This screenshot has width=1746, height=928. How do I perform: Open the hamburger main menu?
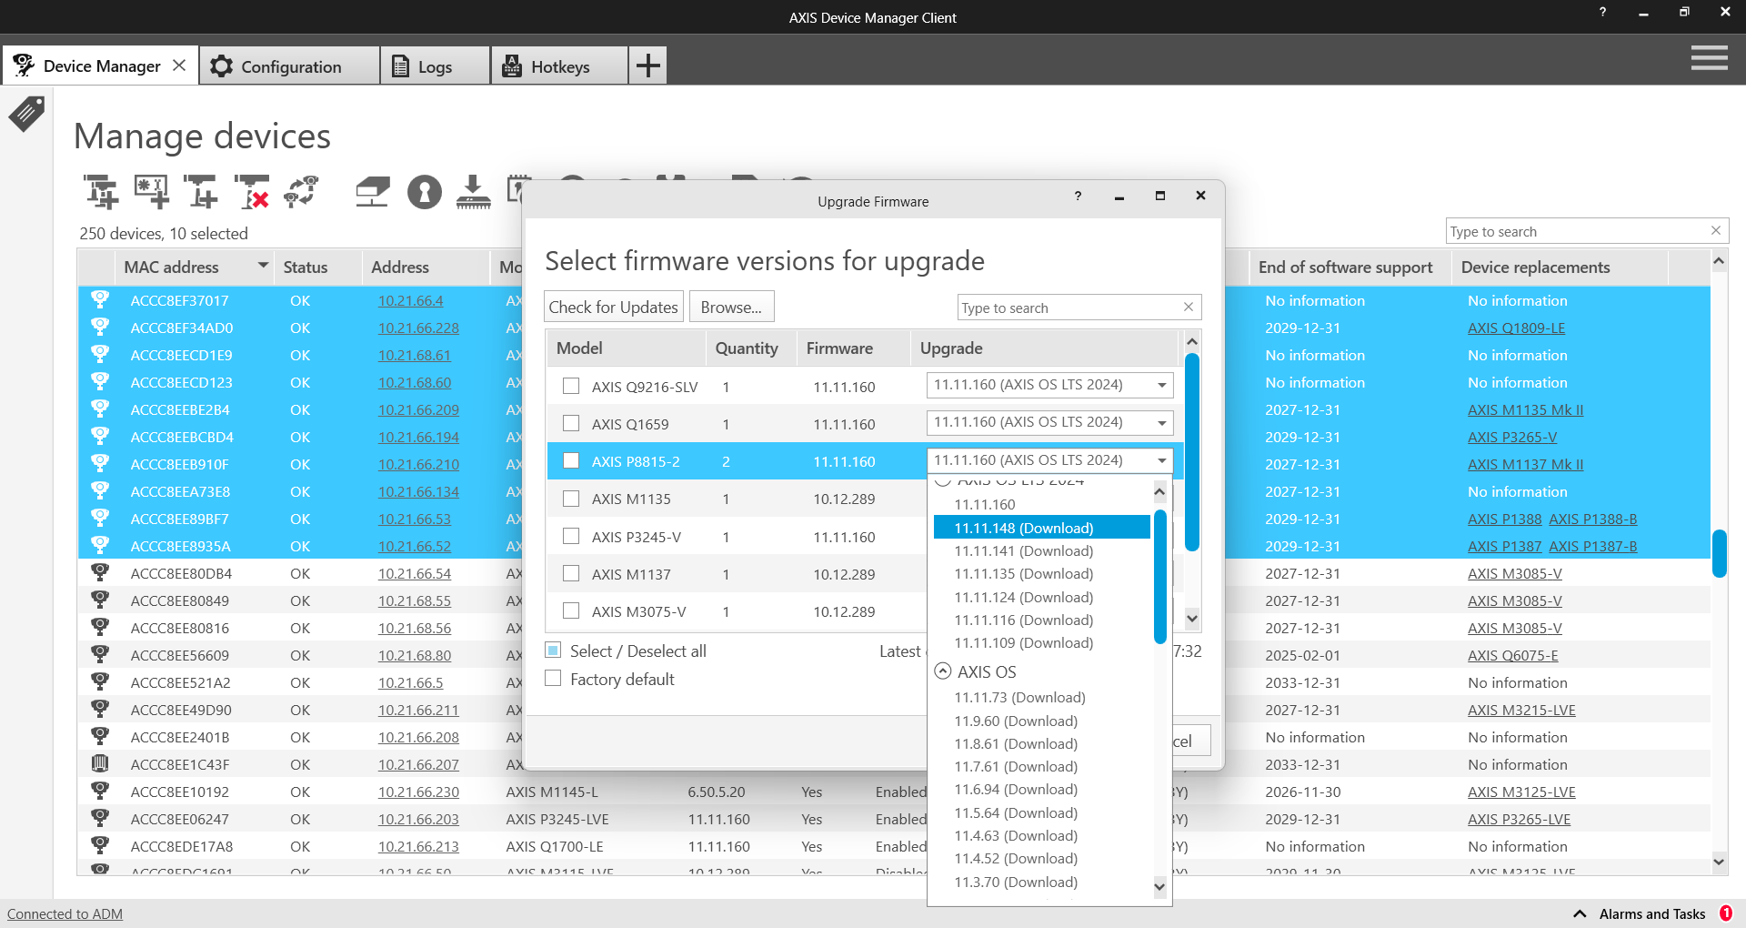coord(1709,58)
